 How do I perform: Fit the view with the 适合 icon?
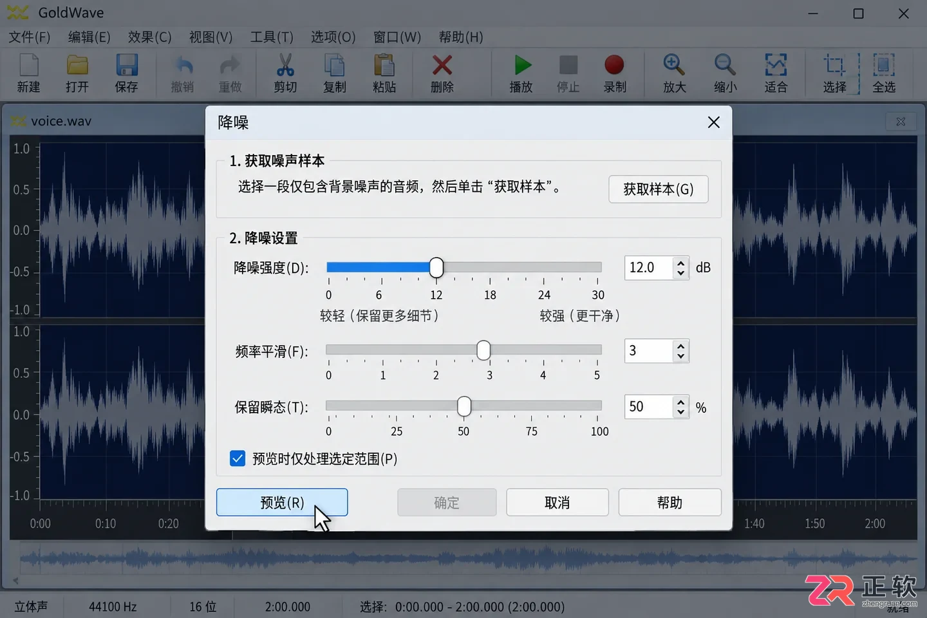coord(776,65)
